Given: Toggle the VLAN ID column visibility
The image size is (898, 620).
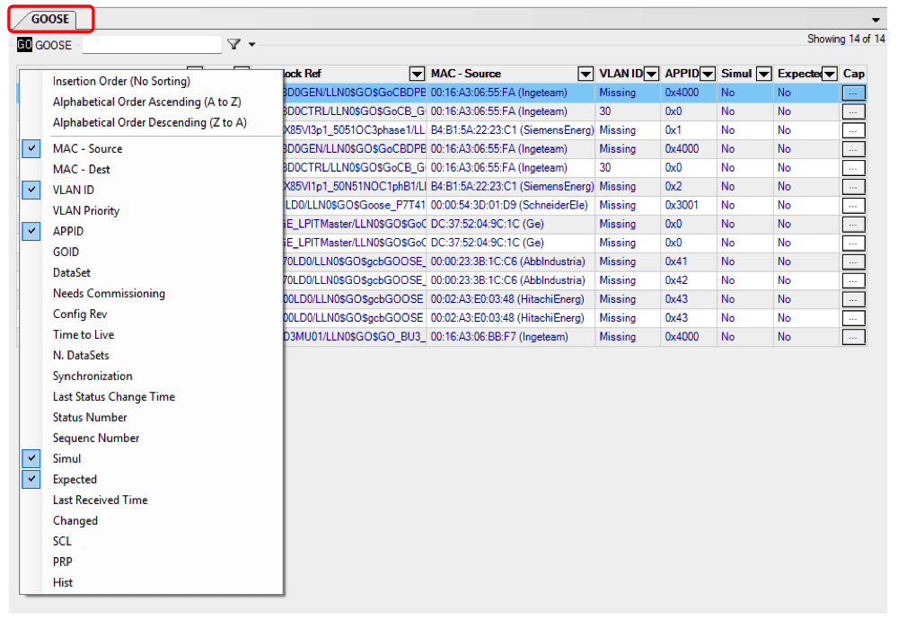Looking at the screenshot, I should 32,190.
